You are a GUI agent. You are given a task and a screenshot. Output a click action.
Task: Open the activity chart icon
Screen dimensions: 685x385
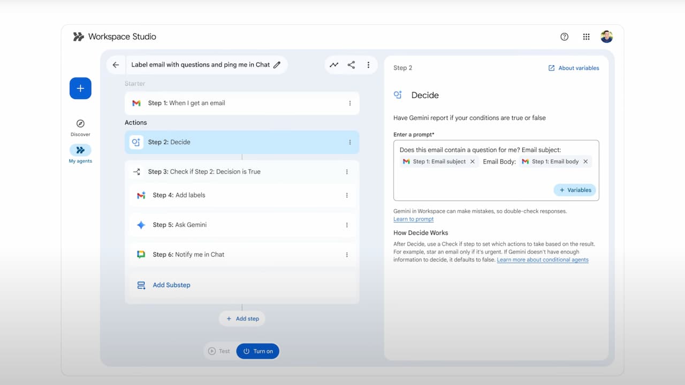pyautogui.click(x=334, y=65)
